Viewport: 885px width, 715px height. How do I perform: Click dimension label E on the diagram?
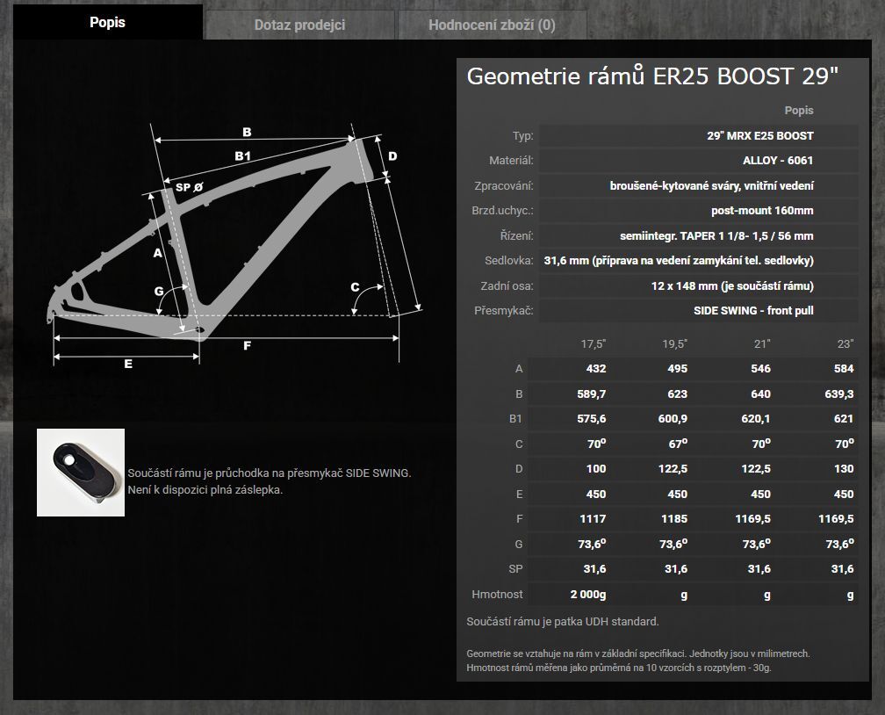[x=128, y=364]
